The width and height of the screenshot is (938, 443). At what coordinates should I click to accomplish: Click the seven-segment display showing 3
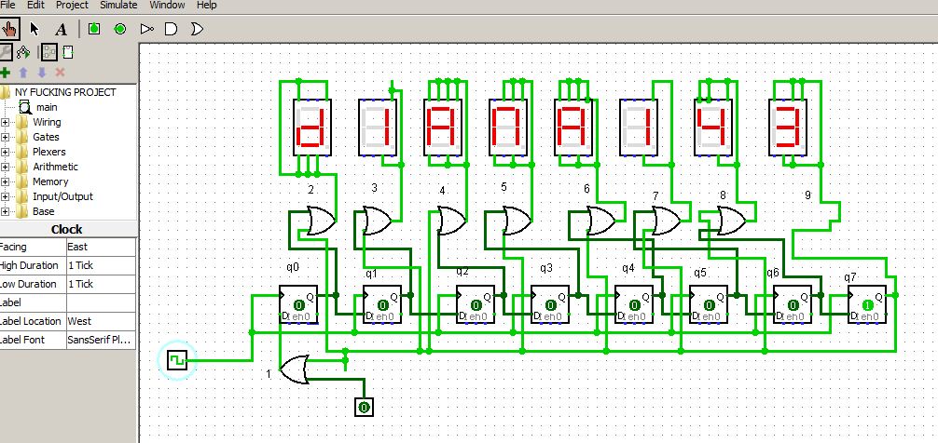pyautogui.click(x=789, y=128)
